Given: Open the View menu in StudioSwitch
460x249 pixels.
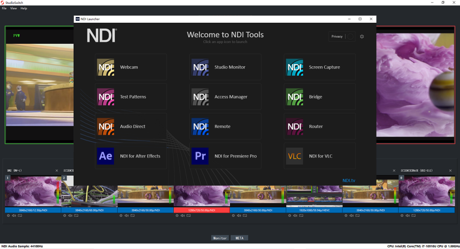Looking at the screenshot, I should [13, 9].
